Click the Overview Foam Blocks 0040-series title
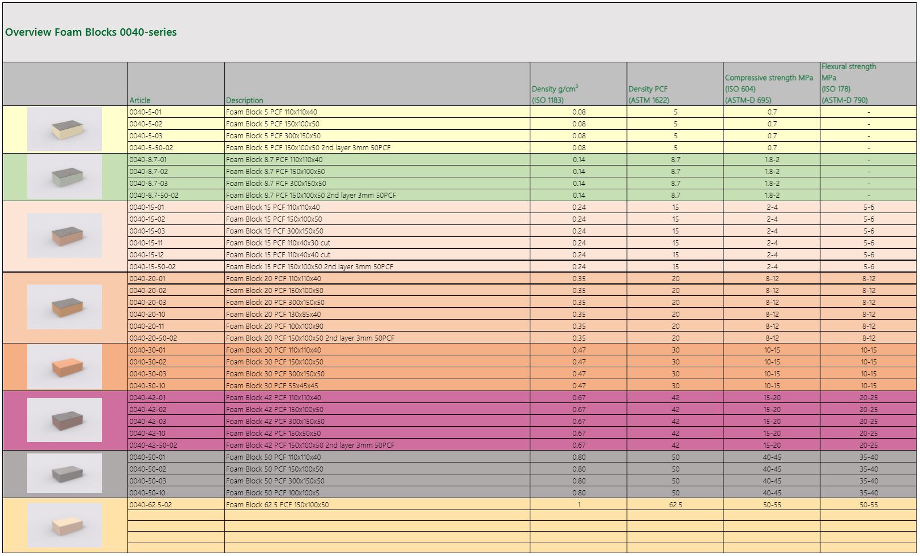 pos(91,32)
